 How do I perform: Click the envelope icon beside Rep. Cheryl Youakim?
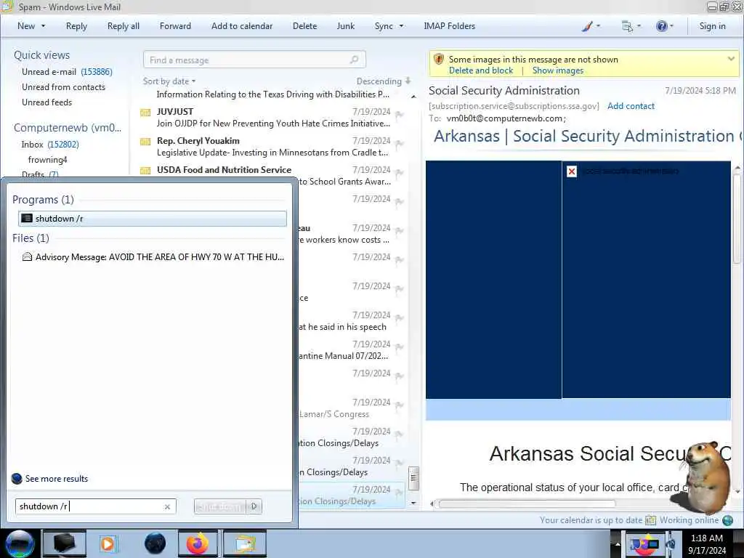(145, 142)
